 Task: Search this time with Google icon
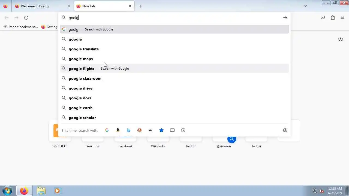click(107, 130)
